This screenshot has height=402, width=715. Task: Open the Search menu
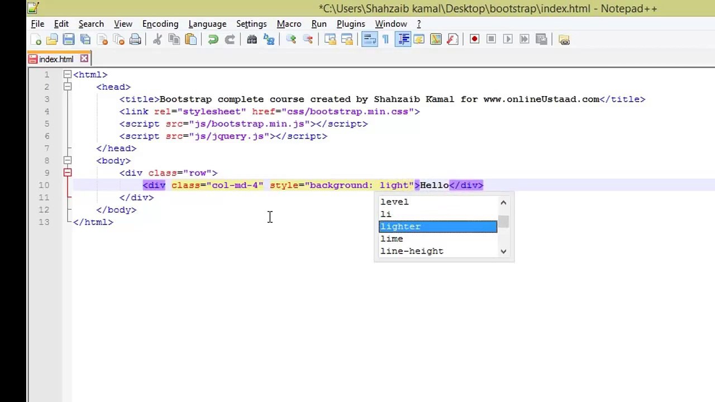coord(91,24)
